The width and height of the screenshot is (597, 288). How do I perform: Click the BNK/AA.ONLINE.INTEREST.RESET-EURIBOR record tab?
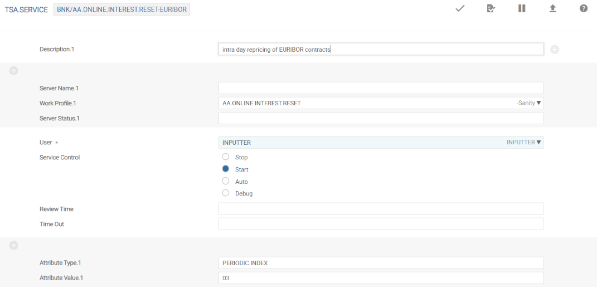coord(122,10)
